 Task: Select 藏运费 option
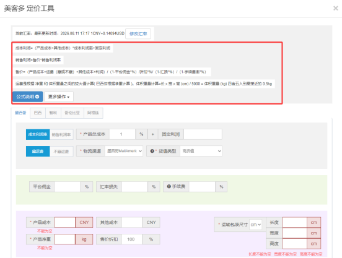[x=38, y=151]
